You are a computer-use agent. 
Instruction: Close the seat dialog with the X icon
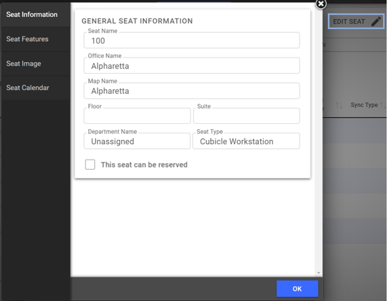coord(321,4)
